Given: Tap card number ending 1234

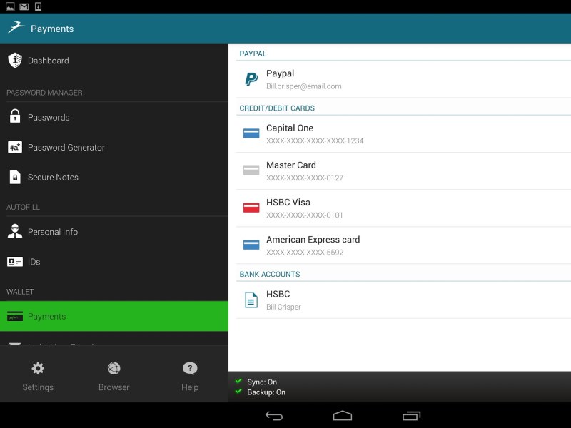Looking at the screenshot, I should [x=315, y=141].
